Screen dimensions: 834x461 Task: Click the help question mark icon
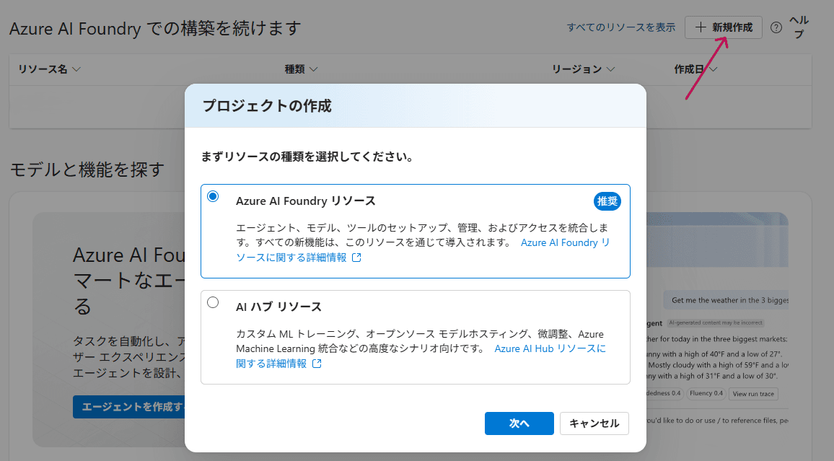pos(776,27)
